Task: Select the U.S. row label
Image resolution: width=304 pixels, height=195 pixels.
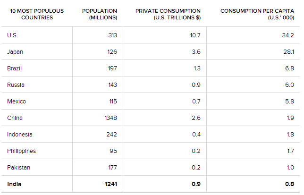Action: click(13, 35)
